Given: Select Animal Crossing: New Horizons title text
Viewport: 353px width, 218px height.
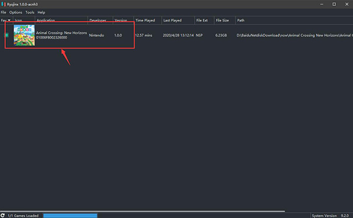Looking at the screenshot, I should coord(61,33).
